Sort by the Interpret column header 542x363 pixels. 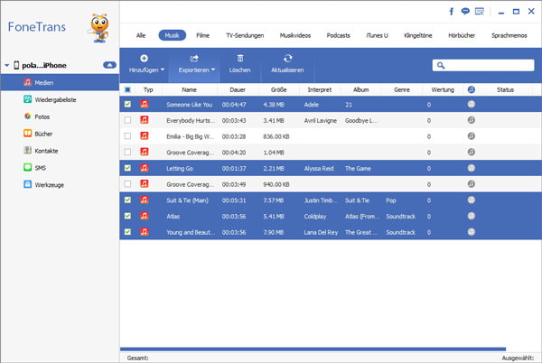coord(320,89)
